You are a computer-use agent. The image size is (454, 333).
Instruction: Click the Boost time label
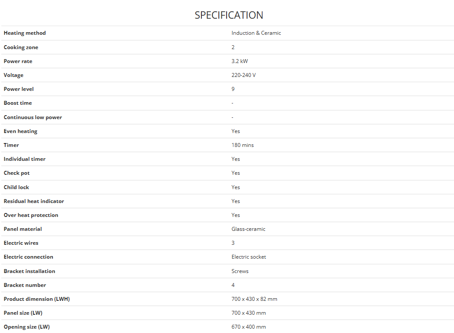point(18,103)
